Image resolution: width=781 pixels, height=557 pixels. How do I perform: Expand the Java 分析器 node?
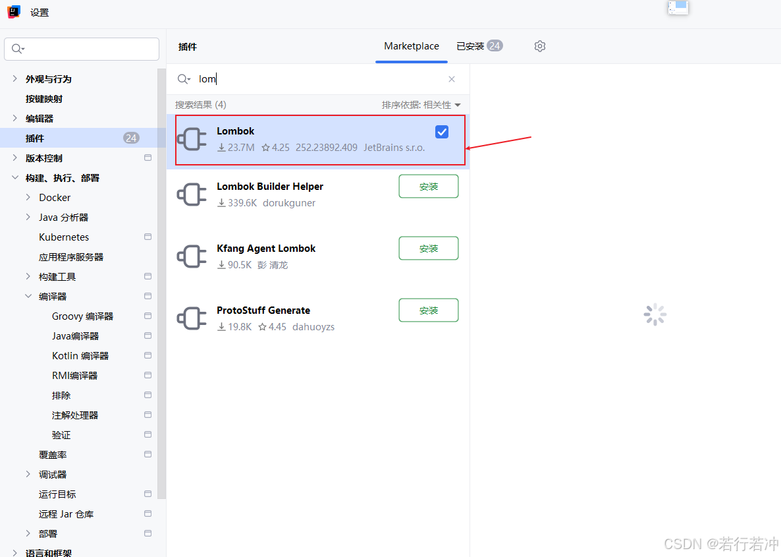click(x=28, y=217)
